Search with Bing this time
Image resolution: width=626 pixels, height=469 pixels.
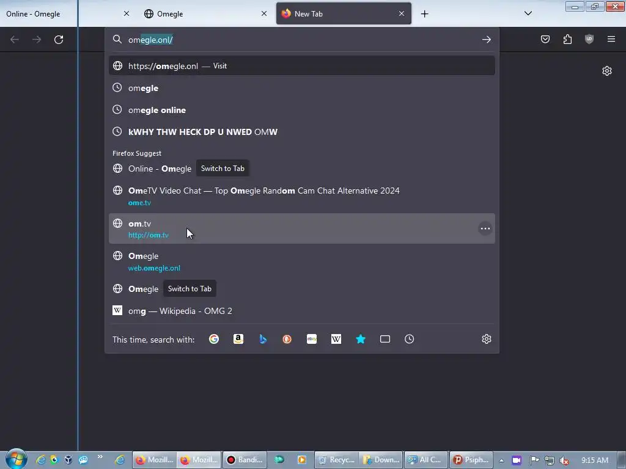click(x=263, y=340)
